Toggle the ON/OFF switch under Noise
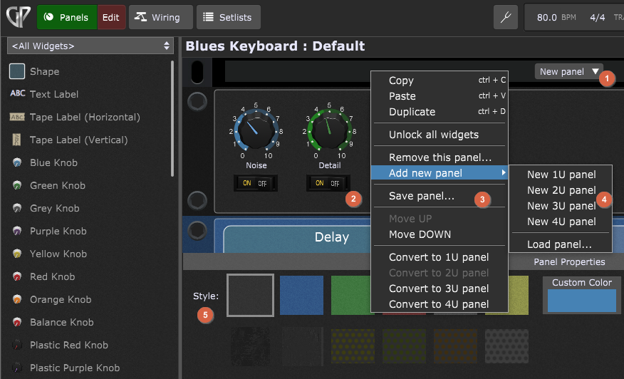The width and height of the screenshot is (624, 379). click(x=255, y=183)
